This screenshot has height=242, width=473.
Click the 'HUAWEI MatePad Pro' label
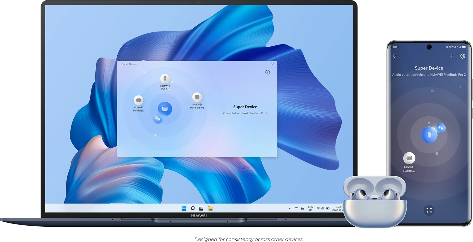pos(197,106)
